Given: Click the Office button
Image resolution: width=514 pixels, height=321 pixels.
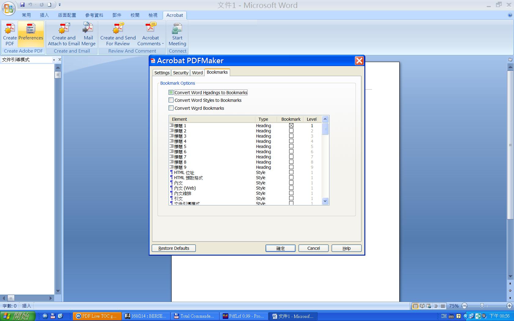Looking at the screenshot, I should coord(9,8).
